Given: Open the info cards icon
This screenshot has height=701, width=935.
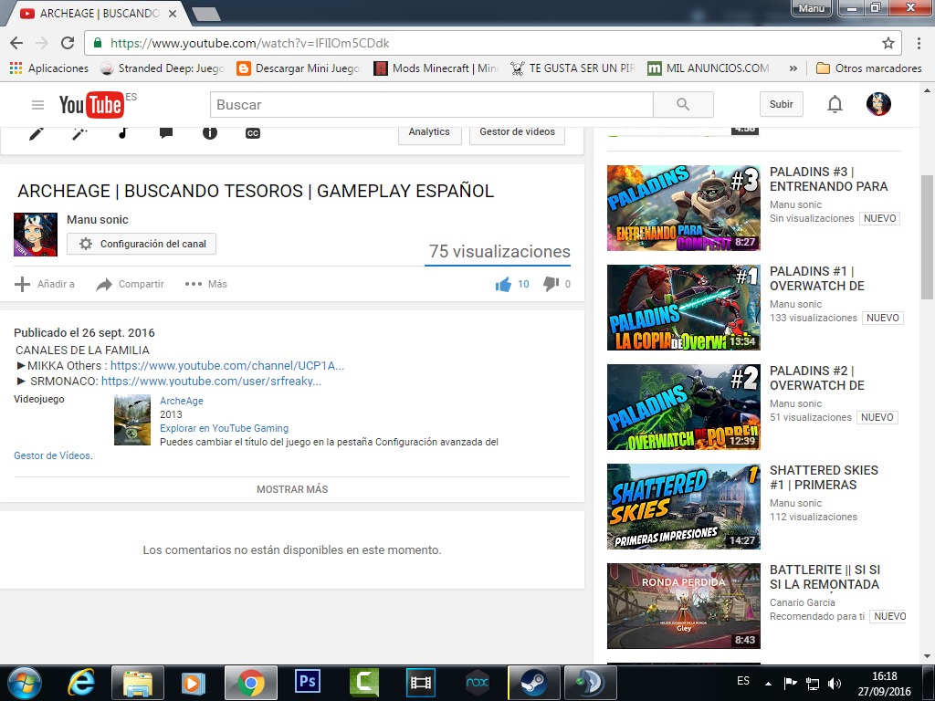Looking at the screenshot, I should (210, 133).
